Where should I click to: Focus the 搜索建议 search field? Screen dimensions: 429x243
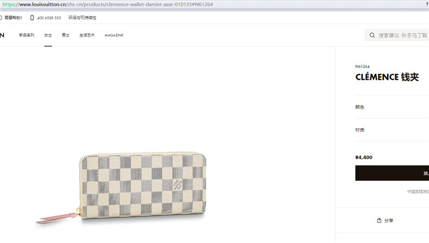[397, 35]
